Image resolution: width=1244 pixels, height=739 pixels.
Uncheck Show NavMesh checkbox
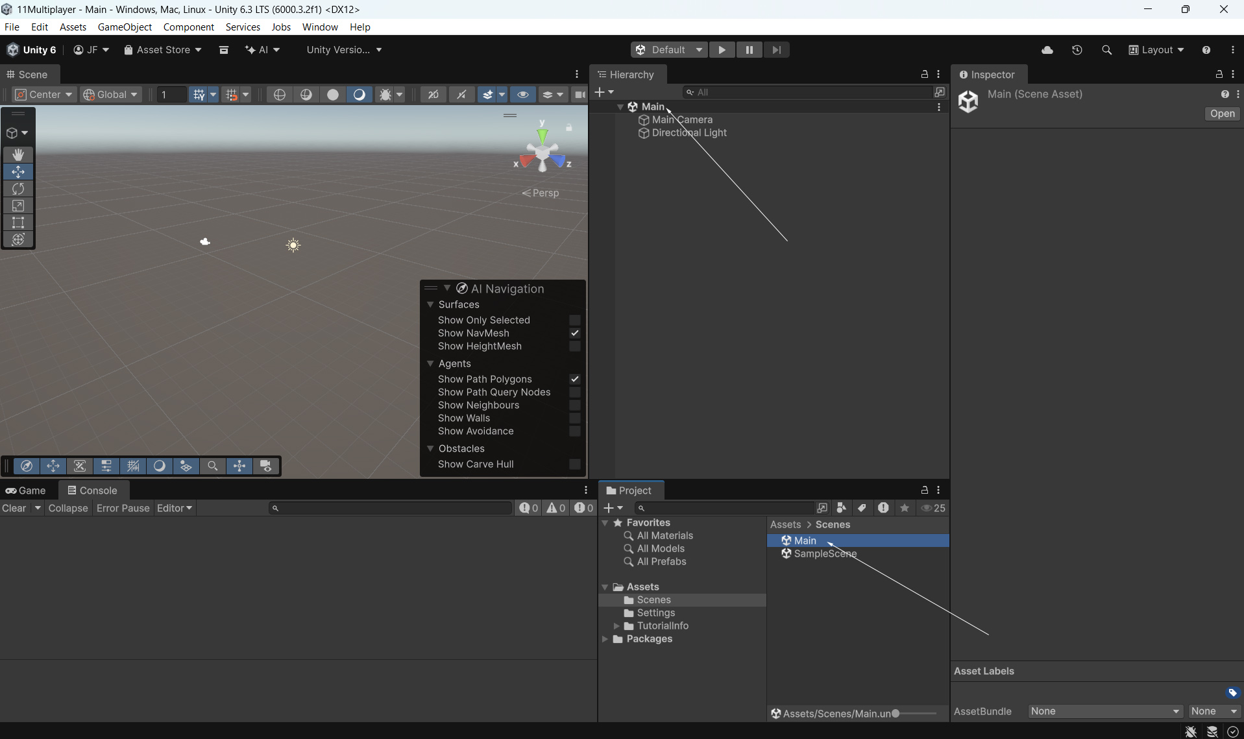[x=574, y=333]
